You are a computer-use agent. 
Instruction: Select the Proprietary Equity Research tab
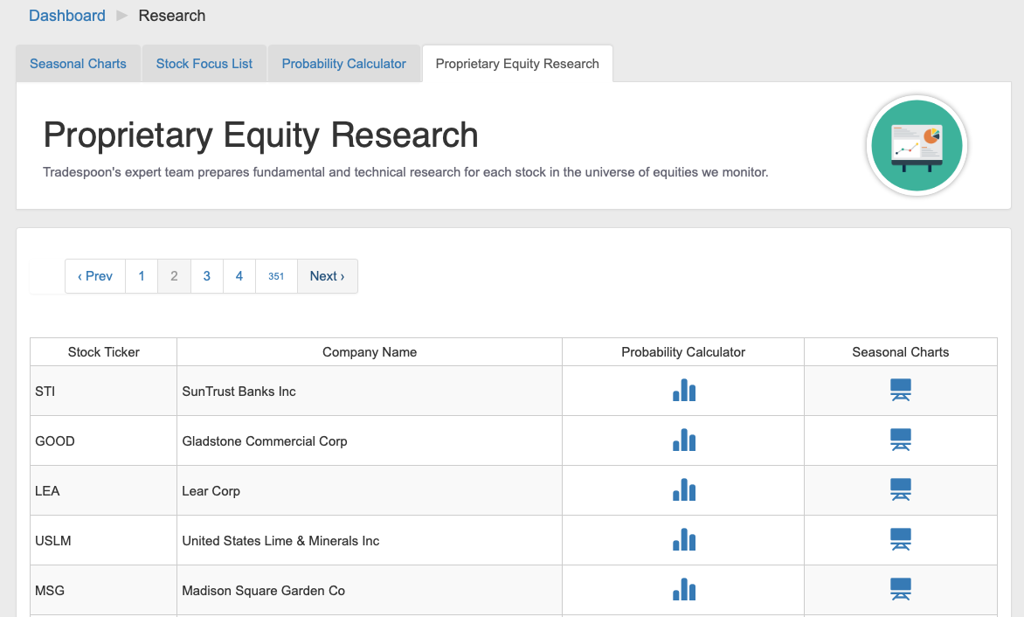click(517, 63)
